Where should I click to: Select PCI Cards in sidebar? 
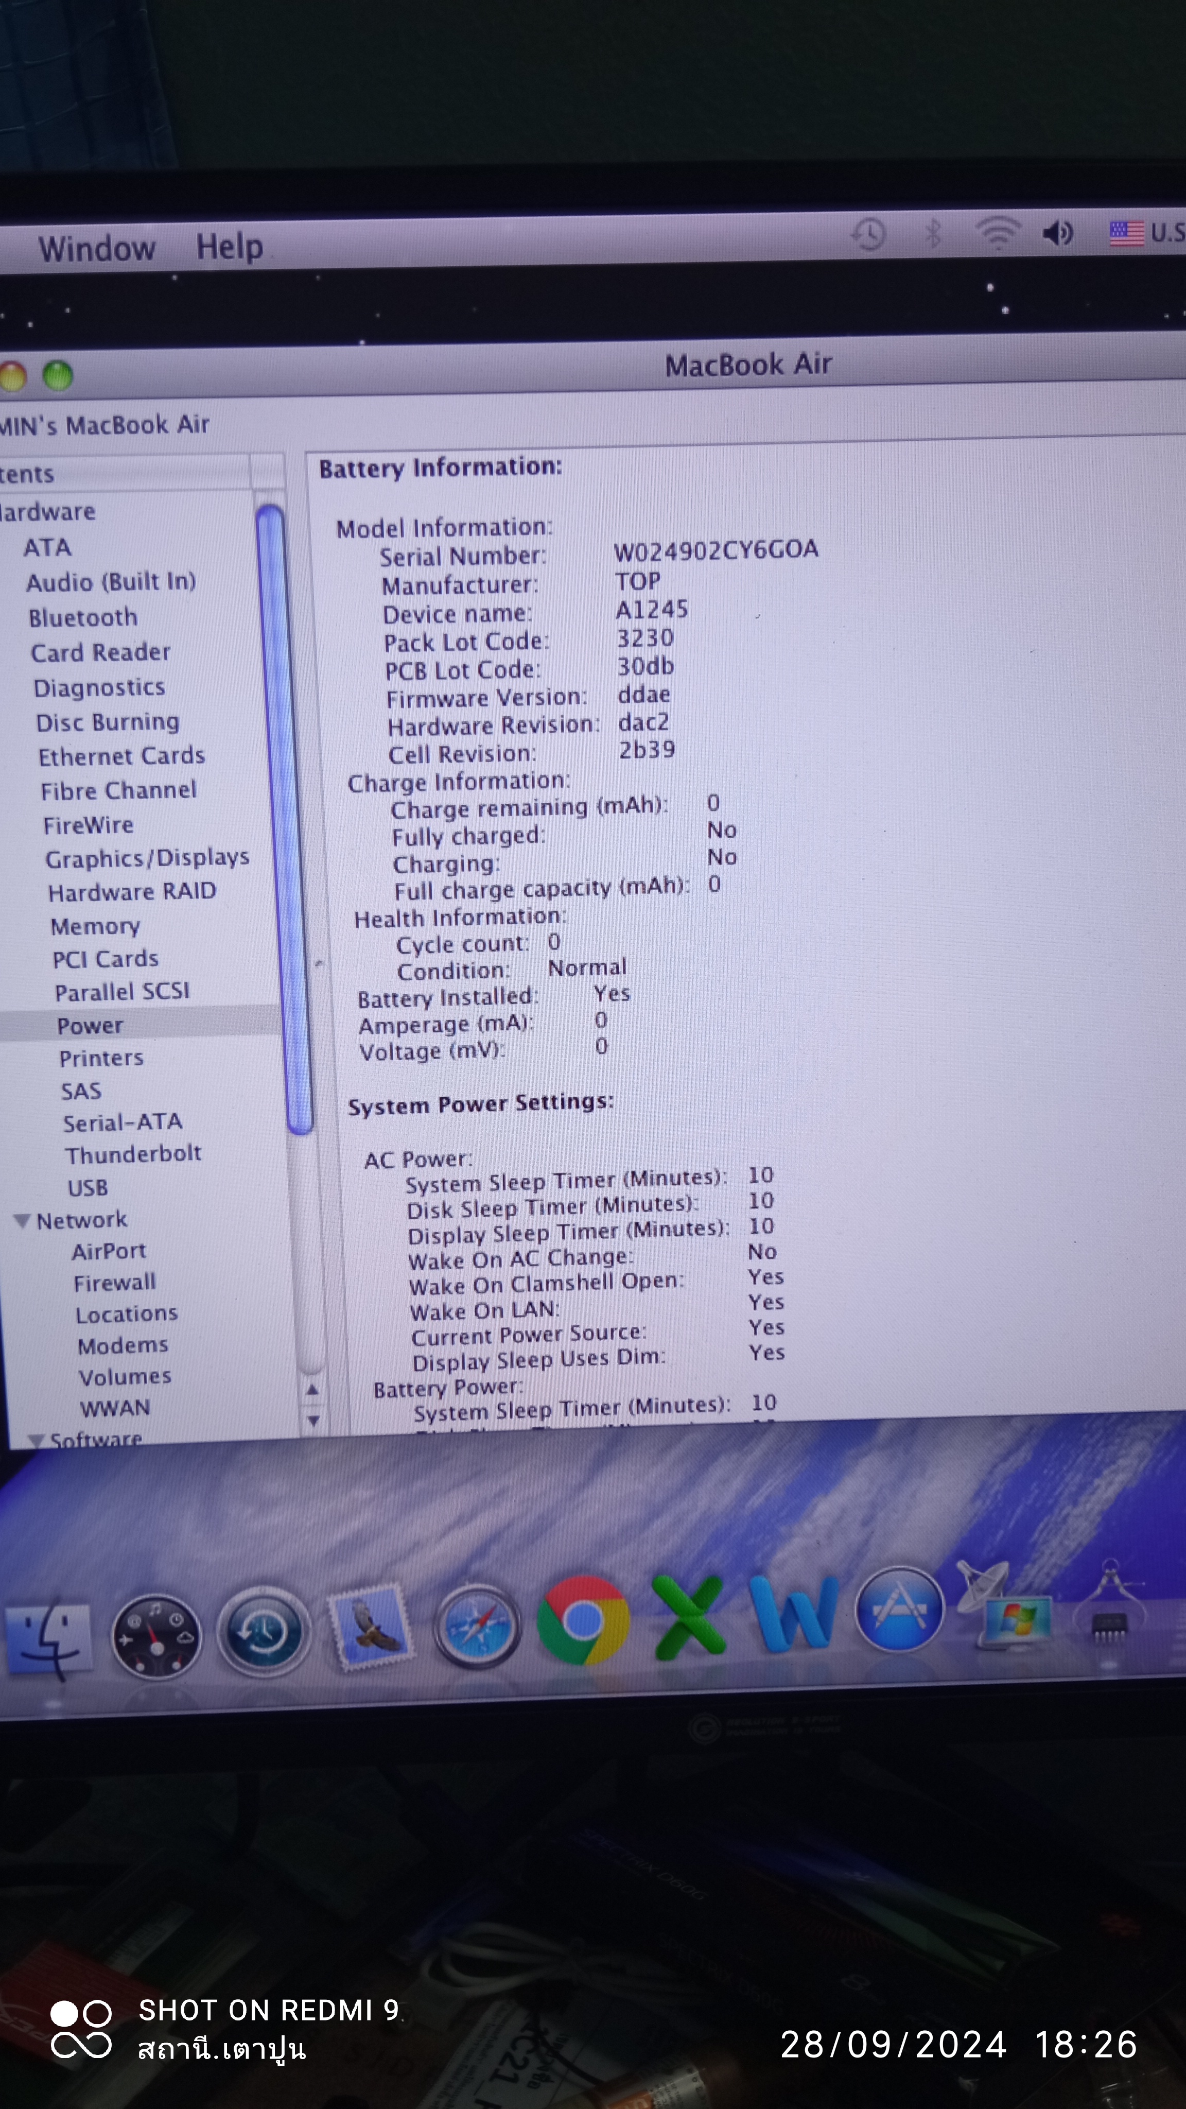click(106, 959)
